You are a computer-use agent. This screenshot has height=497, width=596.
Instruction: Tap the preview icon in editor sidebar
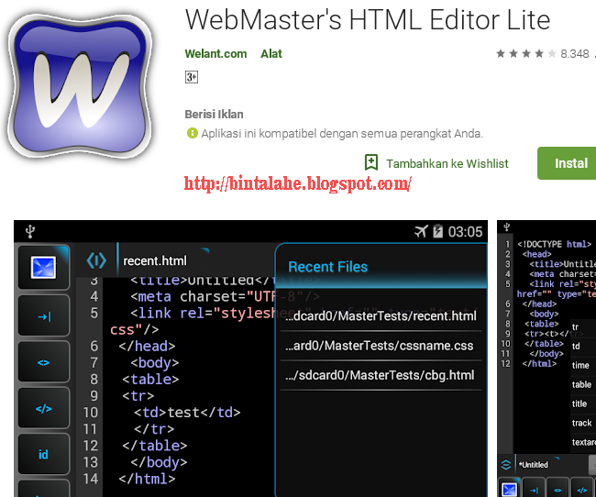(43, 268)
